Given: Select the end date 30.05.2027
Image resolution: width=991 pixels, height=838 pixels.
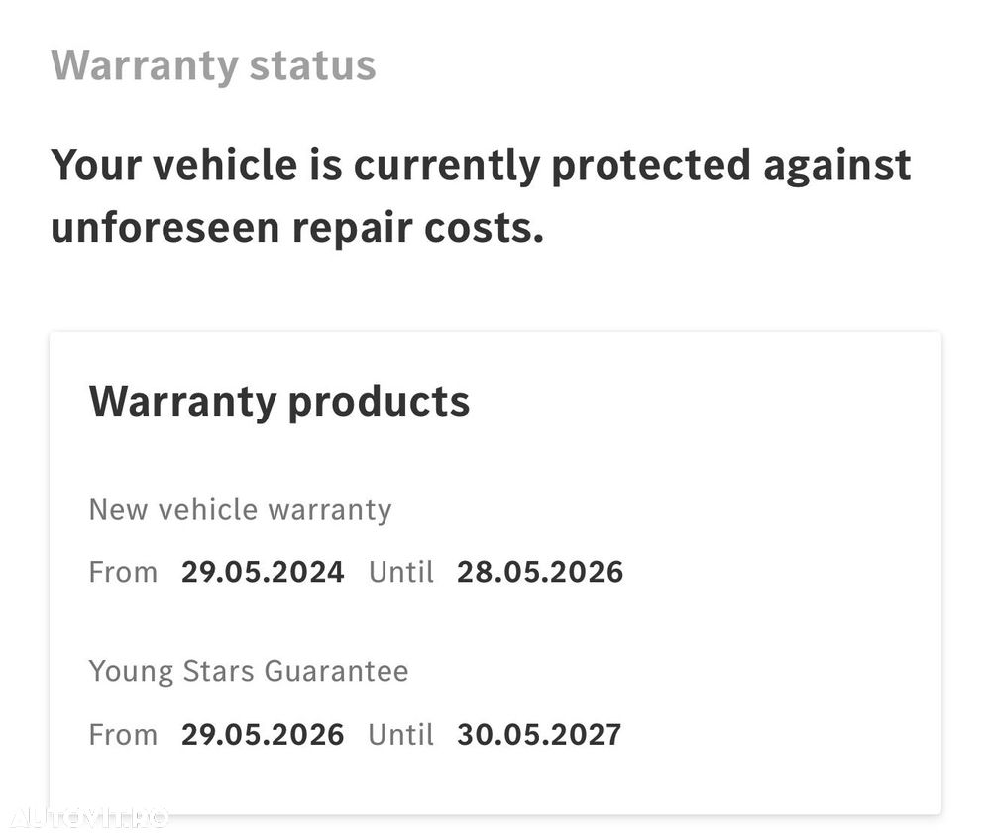Looking at the screenshot, I should click(x=539, y=735).
